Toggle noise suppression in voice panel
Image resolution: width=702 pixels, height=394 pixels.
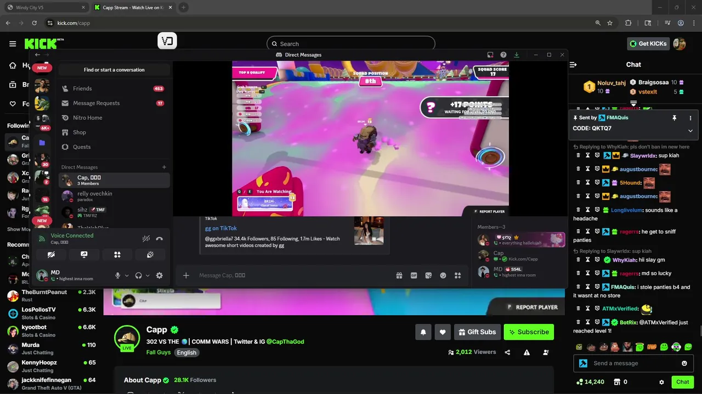146,239
